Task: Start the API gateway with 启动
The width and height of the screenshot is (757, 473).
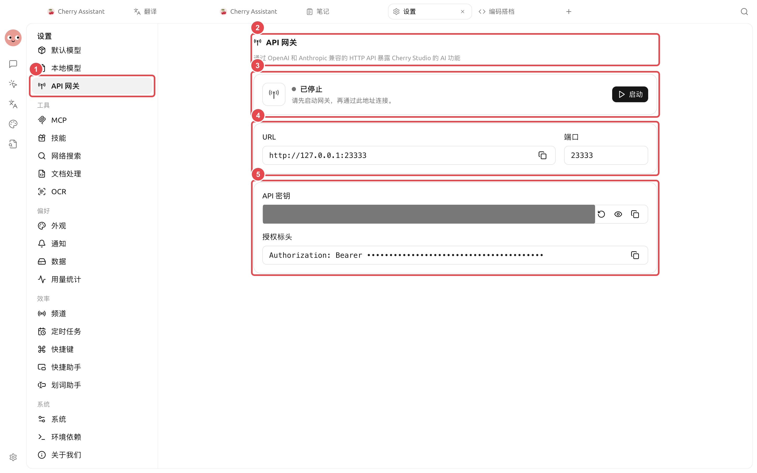Action: pos(630,95)
